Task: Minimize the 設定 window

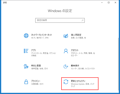Action: 102,2
